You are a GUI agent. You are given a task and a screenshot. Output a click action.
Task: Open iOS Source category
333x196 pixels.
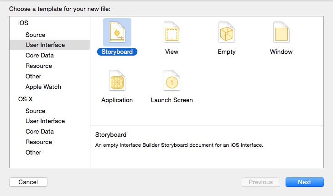point(36,35)
